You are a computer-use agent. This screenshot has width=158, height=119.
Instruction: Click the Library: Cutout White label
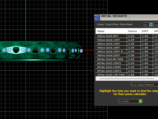pos(115,24)
